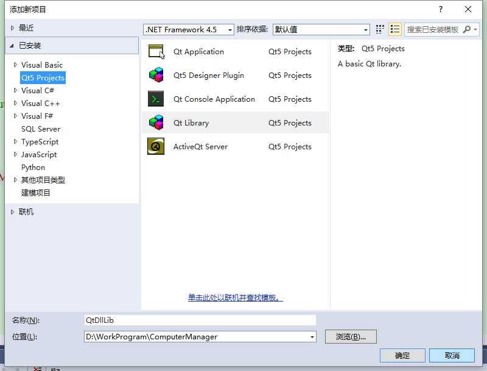The width and height of the screenshot is (487, 371).
Task: Select the Qt Console Application template name
Action: coord(214,99)
